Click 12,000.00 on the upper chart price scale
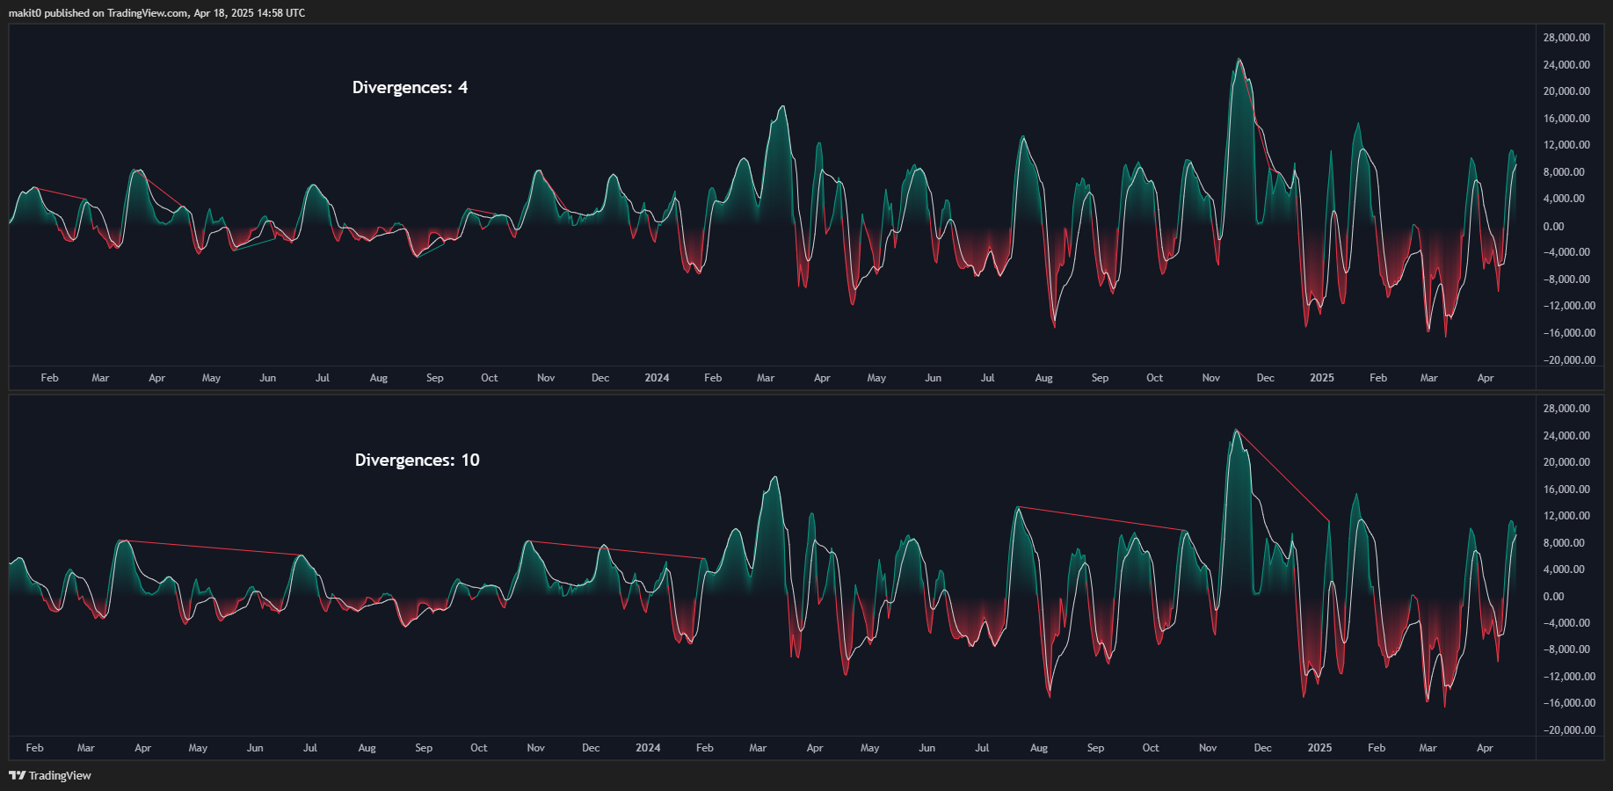Screen dimensions: 1613x791 click(1566, 145)
